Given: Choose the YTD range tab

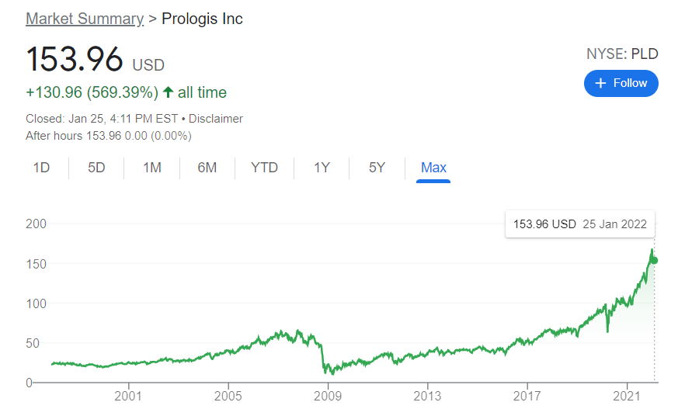Looking at the screenshot, I should 264,168.
